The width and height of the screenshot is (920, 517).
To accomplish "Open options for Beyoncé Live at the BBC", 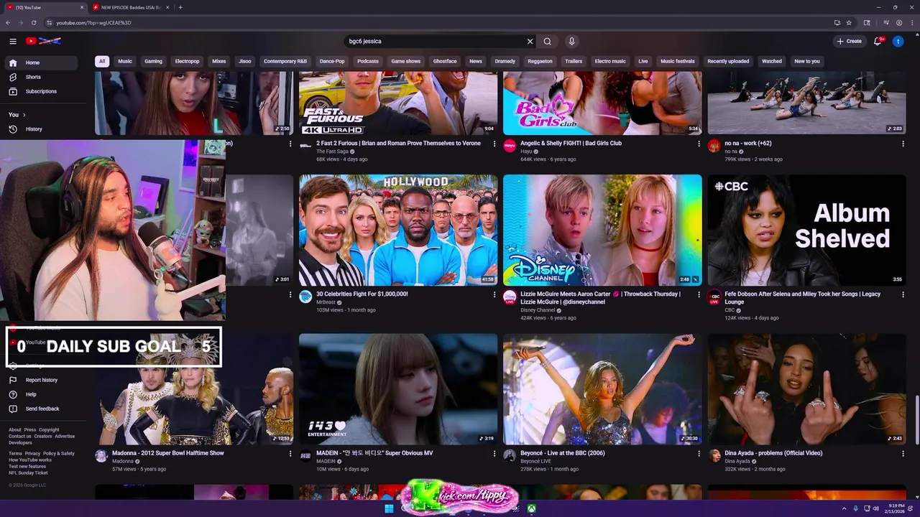I will pyautogui.click(x=699, y=454).
